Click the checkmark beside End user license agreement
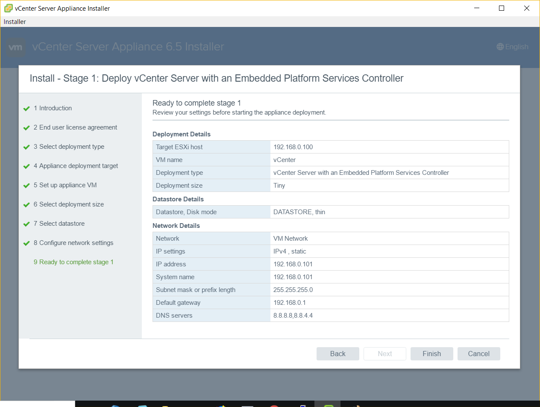Screen dimensions: 540x407 (x=26, y=128)
